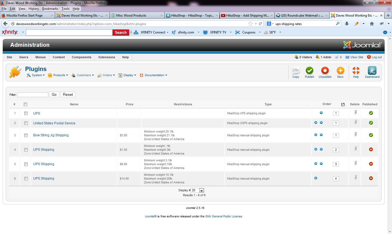Expand the Orders dropdown menu
This screenshot has width=392, height=234.
106,75
